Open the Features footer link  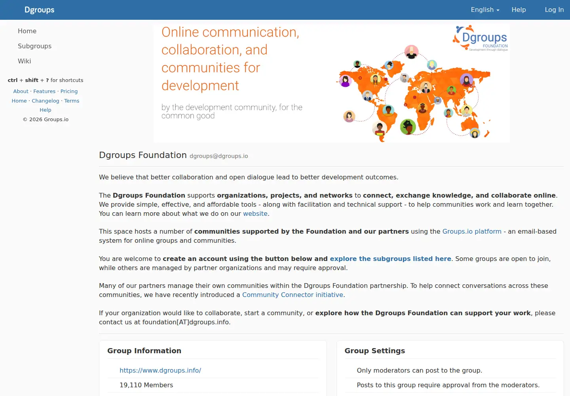(44, 91)
